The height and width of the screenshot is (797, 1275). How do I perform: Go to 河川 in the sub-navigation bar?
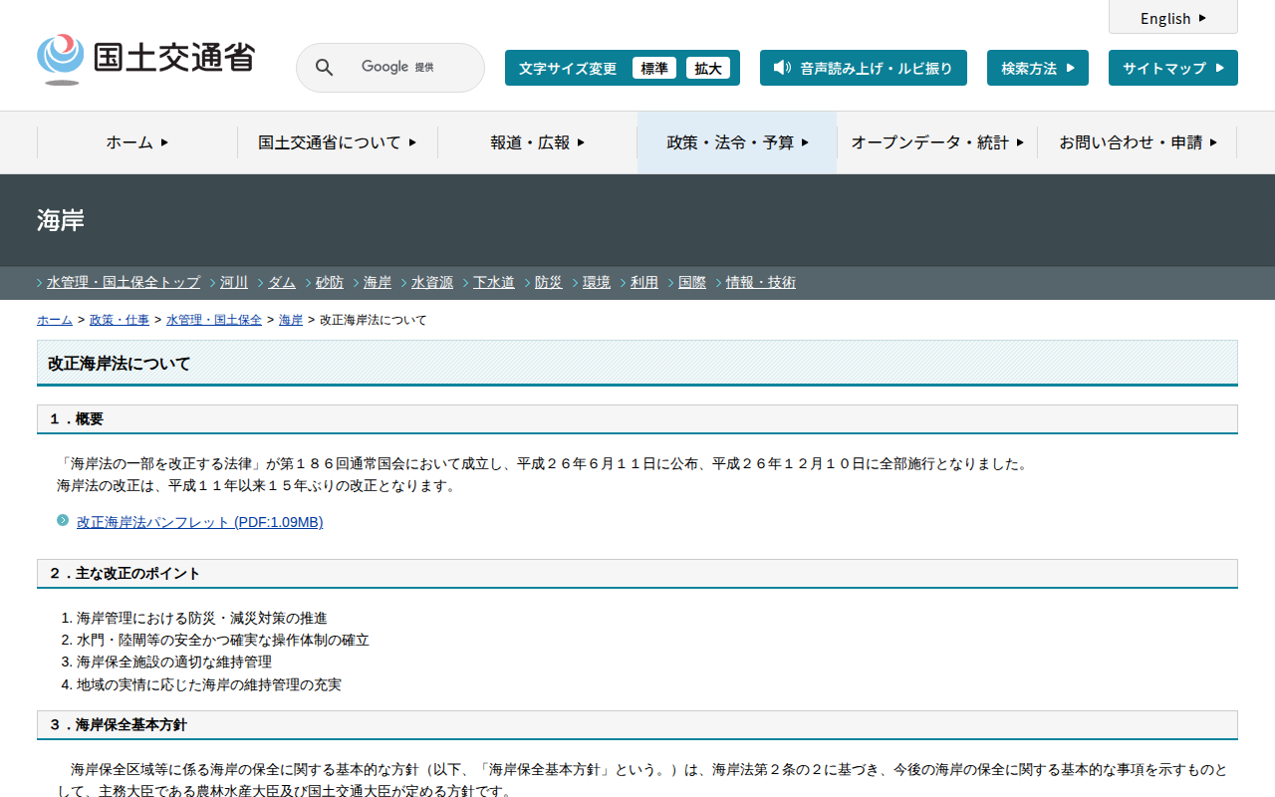[234, 283]
